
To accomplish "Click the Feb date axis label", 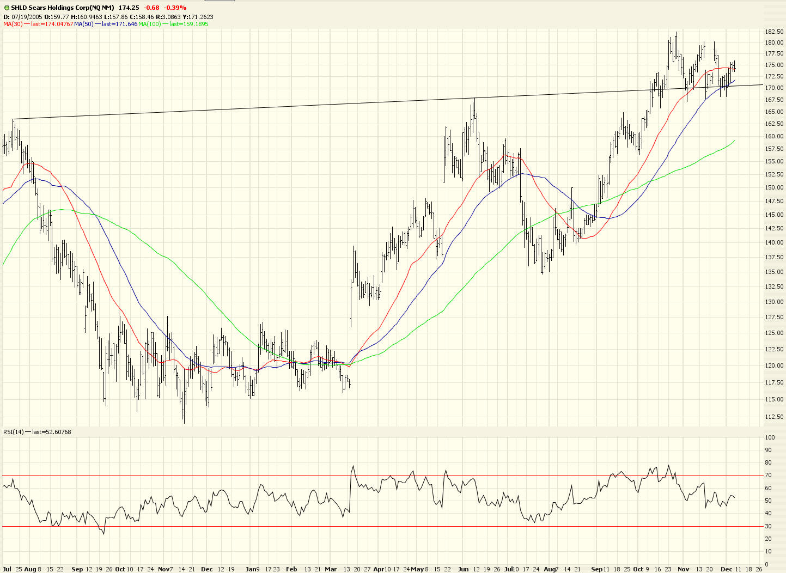I will (x=291, y=569).
